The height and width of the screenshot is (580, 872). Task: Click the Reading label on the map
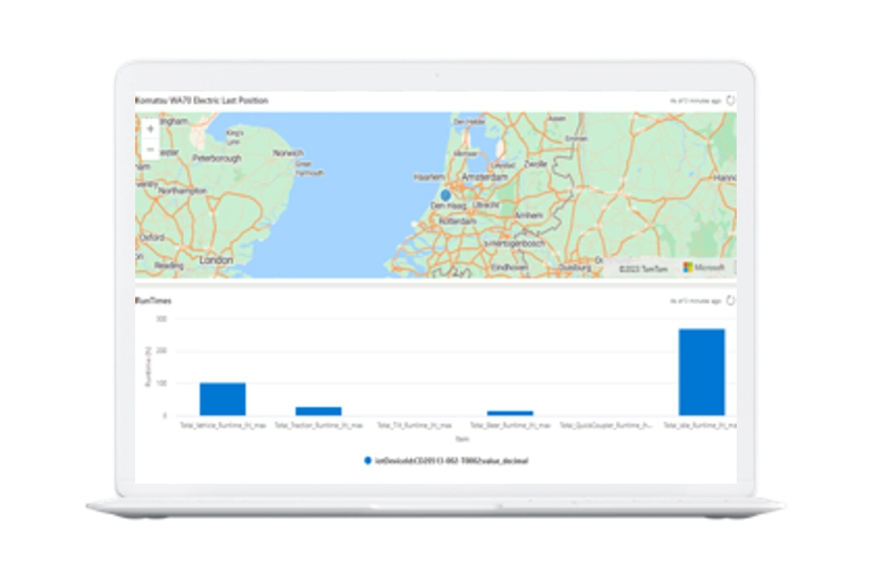point(169,266)
